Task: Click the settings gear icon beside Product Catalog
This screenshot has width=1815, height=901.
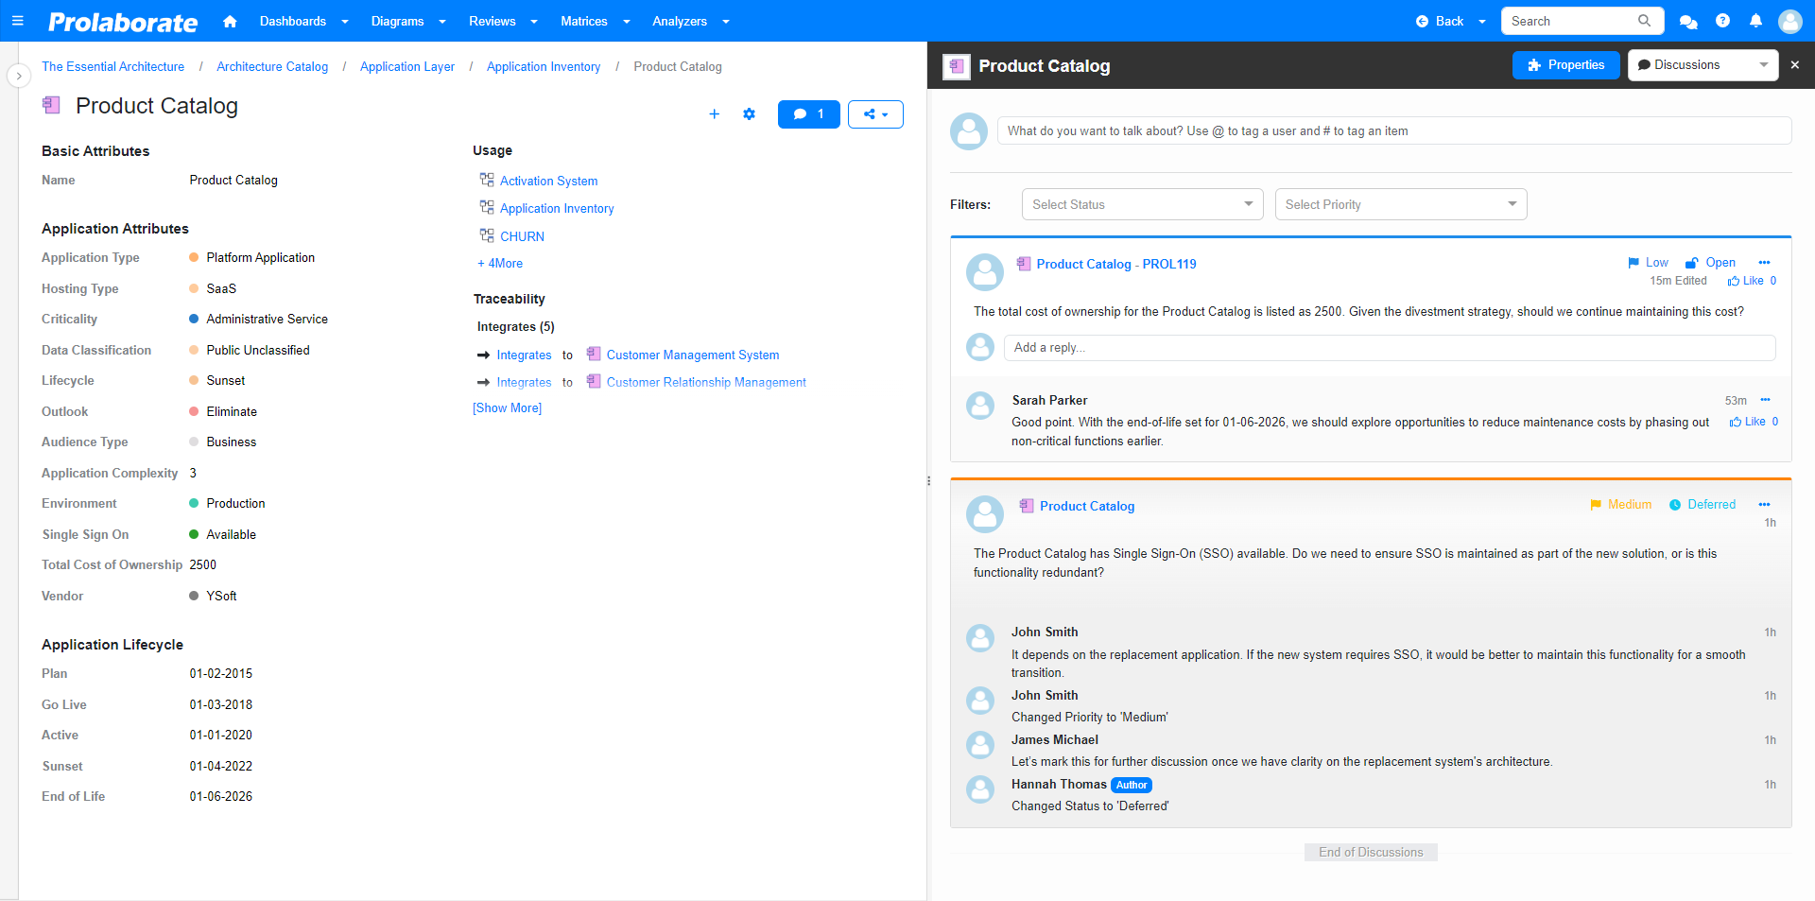Action: coord(749,114)
